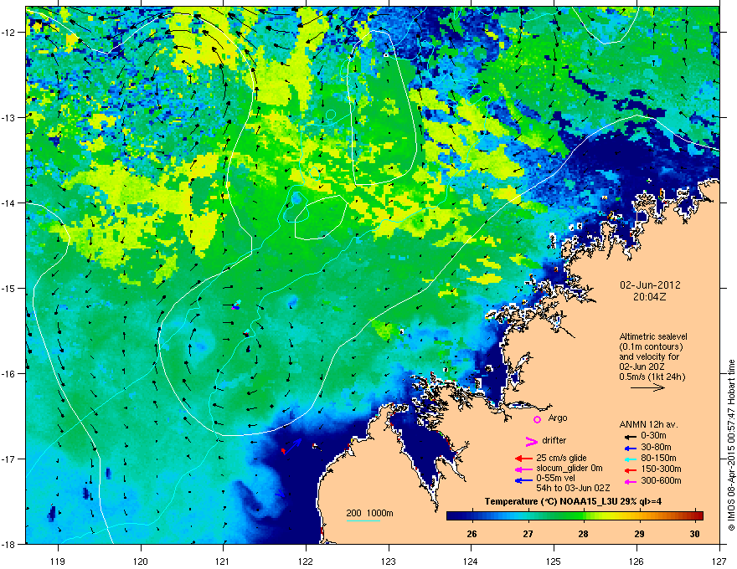Click the longitude axis label 126
Viewport: 737px width, 569px height.
pyautogui.click(x=636, y=561)
